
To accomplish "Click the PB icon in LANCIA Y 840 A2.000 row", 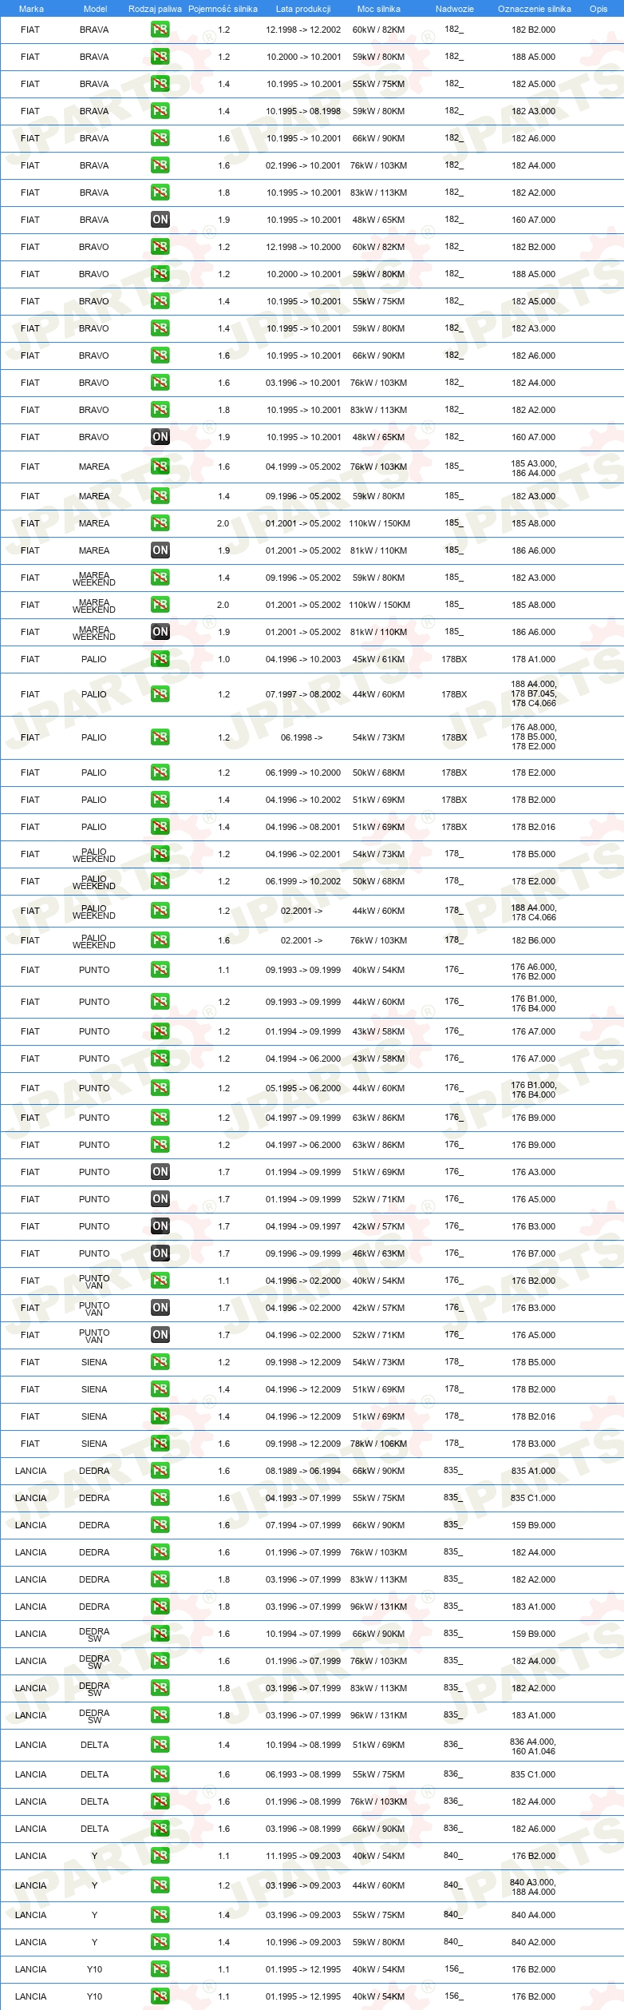I will tap(160, 1942).
